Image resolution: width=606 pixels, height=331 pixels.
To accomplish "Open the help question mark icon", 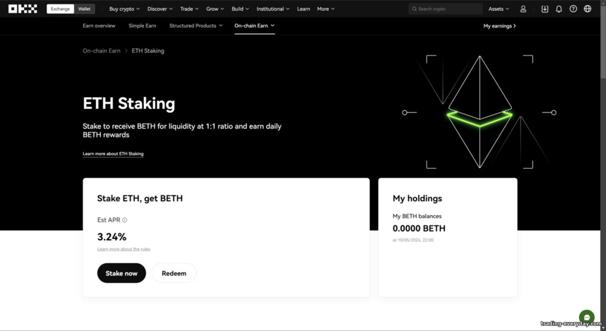I will tap(573, 9).
